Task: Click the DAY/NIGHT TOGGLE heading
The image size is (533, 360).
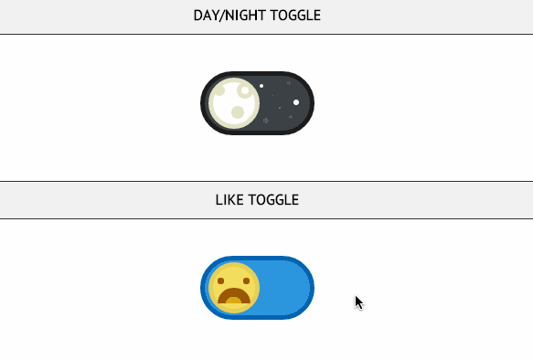Action: coord(257,16)
